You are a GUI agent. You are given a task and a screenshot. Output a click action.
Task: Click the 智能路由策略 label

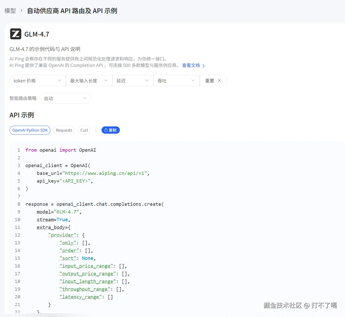coord(23,98)
